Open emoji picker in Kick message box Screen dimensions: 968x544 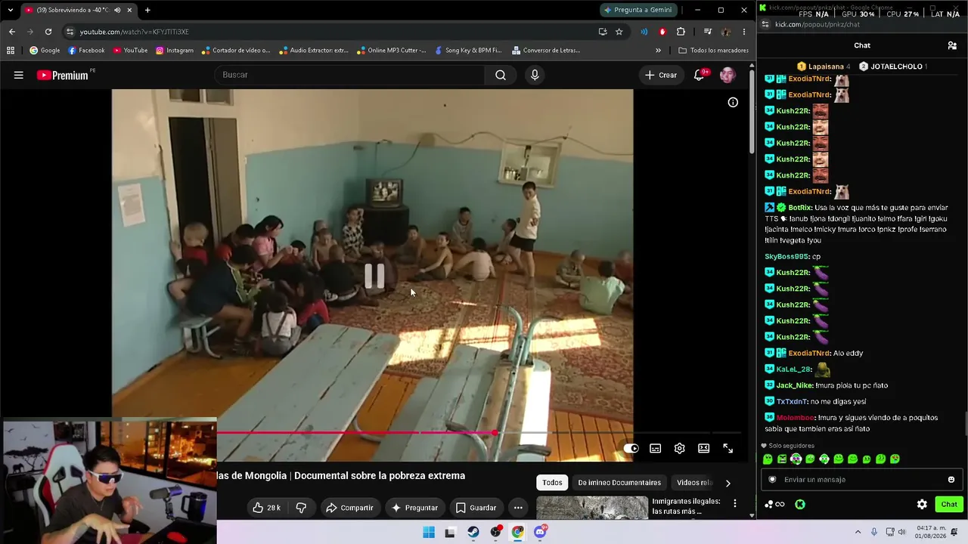point(951,479)
